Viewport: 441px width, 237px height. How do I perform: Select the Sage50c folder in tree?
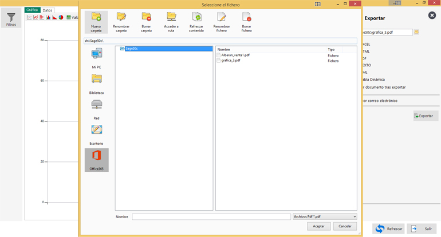coord(131,49)
